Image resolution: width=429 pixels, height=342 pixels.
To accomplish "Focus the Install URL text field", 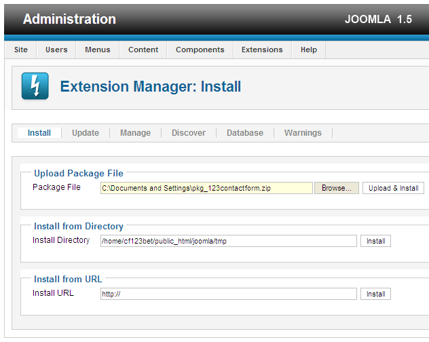I will point(228,294).
